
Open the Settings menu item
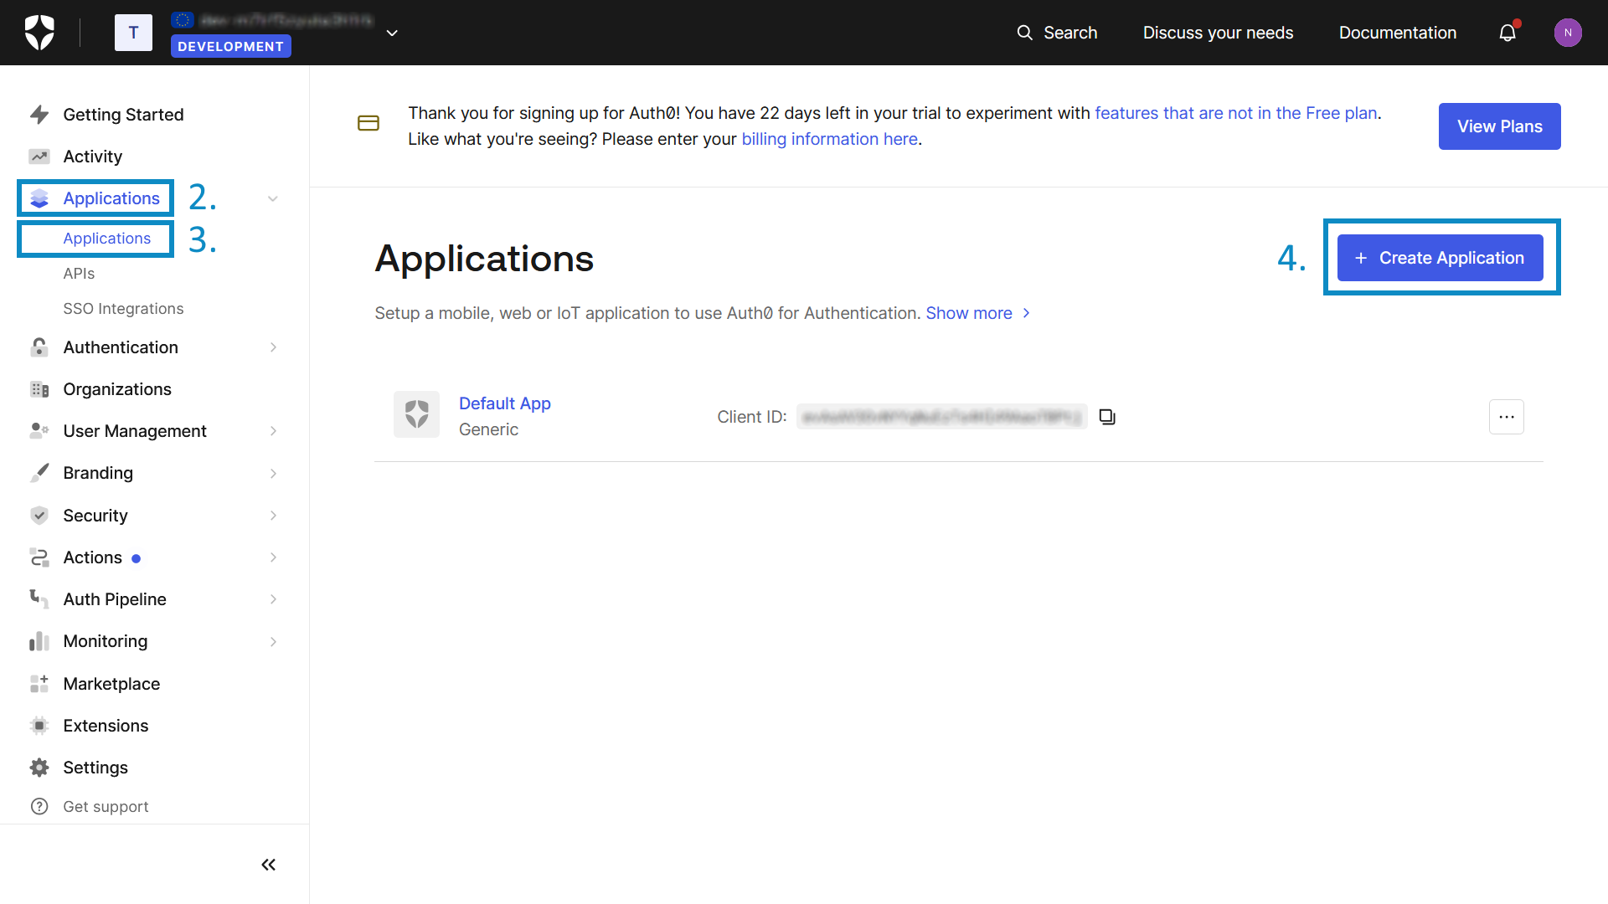coord(95,768)
